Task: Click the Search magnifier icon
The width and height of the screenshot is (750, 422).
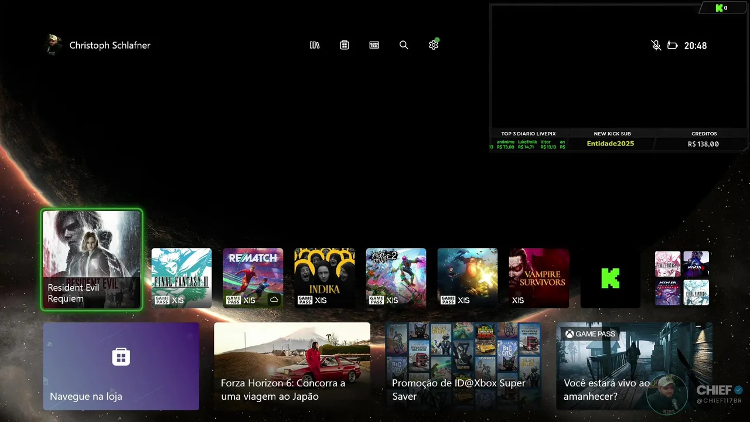Action: [404, 45]
